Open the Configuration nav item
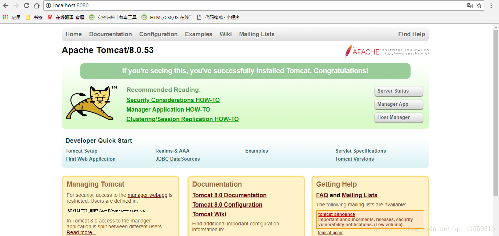 pos(159,34)
